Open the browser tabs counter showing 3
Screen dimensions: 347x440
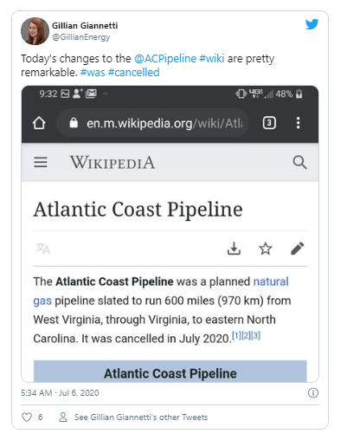pyautogui.click(x=269, y=123)
